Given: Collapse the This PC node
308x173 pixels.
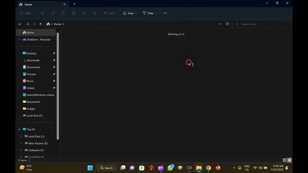Looking at the screenshot, I should click(19, 129).
